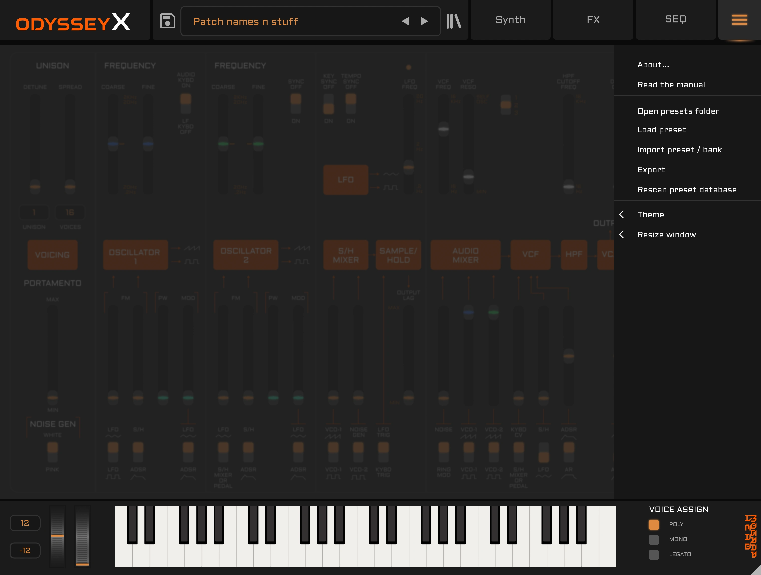Viewport: 761px width, 575px height.
Task: Click the OSCILLATOR 2 block
Action: click(246, 255)
